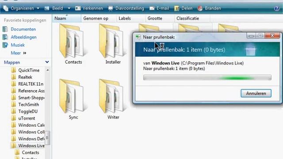The image size is (283, 159).
Task: Close the Naar prullenbak dialog
Action: pos(272,36)
